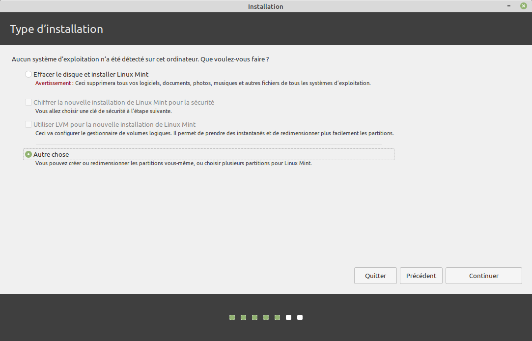
Task: Click the last white progress step square
Action: [300, 317]
